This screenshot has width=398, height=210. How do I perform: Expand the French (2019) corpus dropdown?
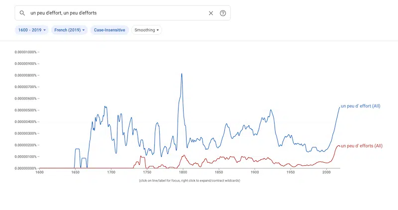pos(70,30)
